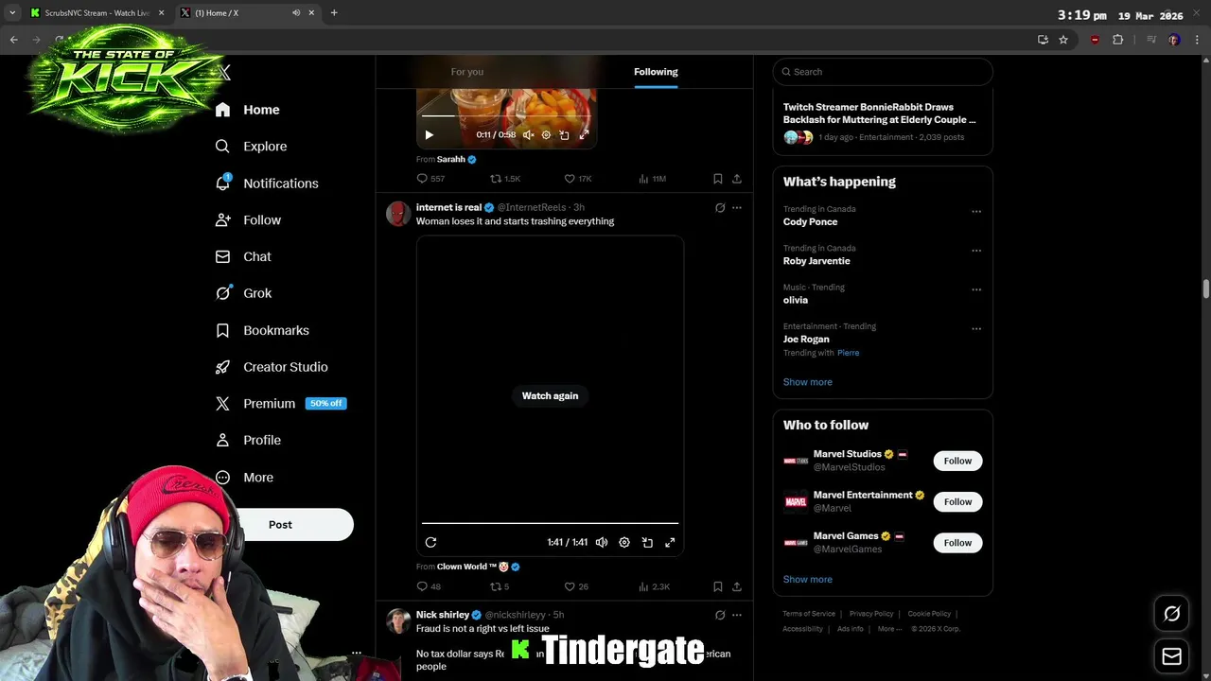
Task: Open Explore in the X sidebar
Action: (x=251, y=147)
